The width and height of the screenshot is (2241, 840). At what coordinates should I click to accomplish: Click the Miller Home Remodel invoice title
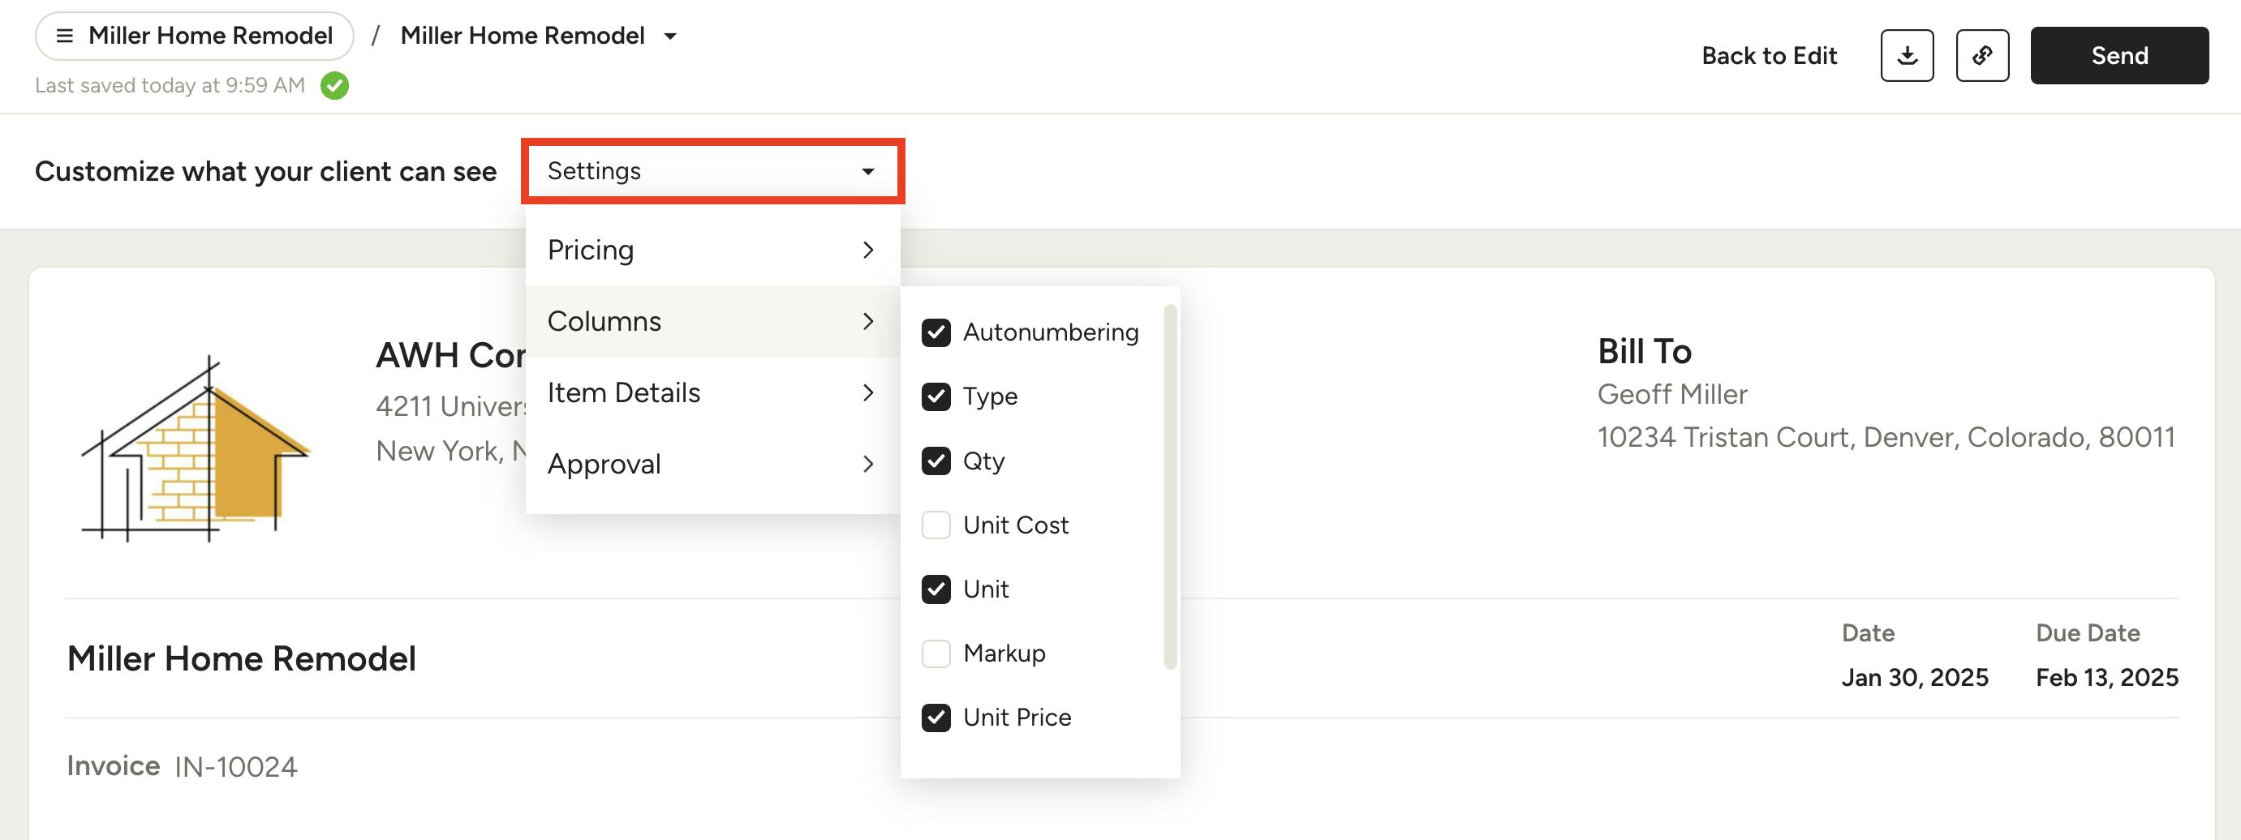(x=242, y=659)
